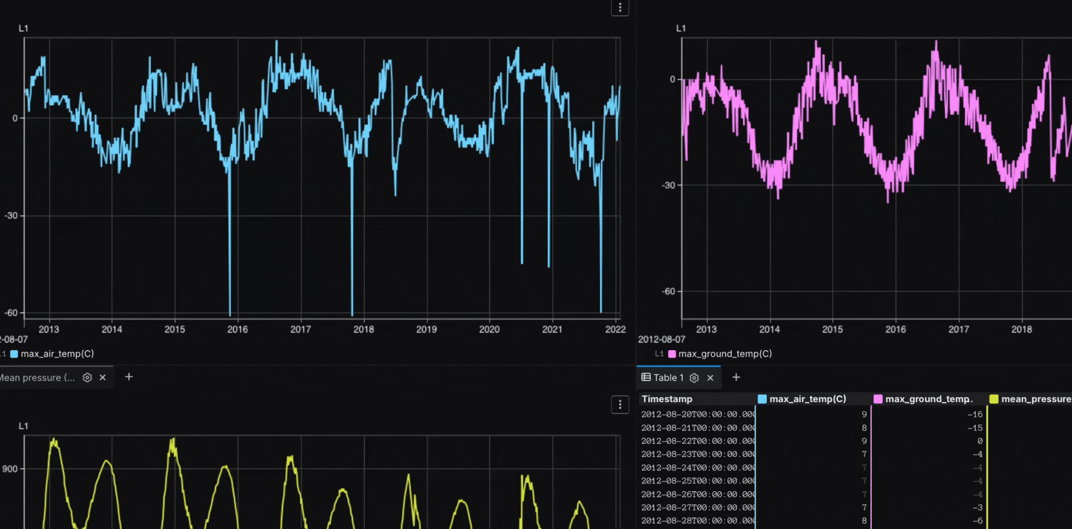This screenshot has width=1072, height=529.
Task: Click the table icon on Table 1 tab
Action: coord(646,377)
